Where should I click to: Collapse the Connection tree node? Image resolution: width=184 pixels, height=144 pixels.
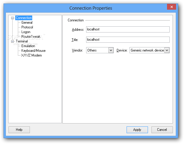pyautogui.click(x=12, y=18)
